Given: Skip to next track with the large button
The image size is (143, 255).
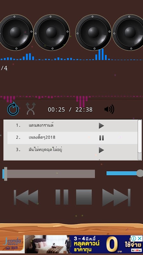Looking at the screenshot, I should pyautogui.click(x=116, y=197).
